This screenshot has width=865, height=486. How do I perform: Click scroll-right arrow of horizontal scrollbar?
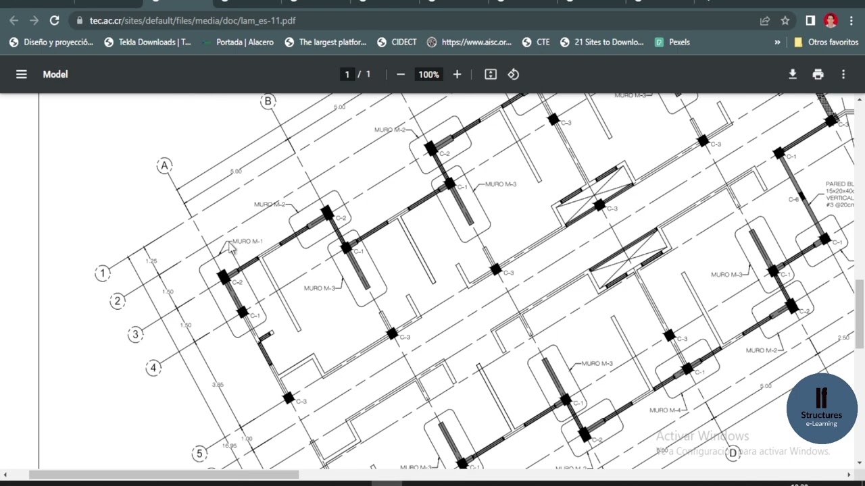850,475
